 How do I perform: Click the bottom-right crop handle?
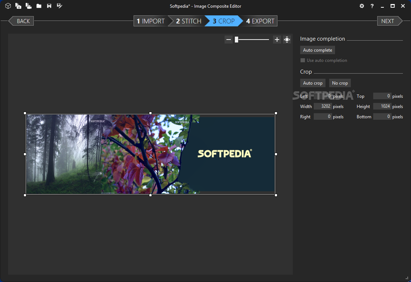point(276,195)
